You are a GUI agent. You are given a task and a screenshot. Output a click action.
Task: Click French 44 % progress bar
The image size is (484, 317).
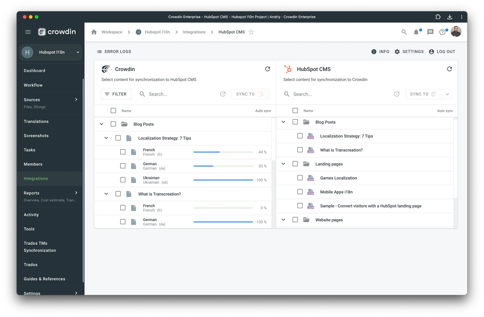point(223,152)
